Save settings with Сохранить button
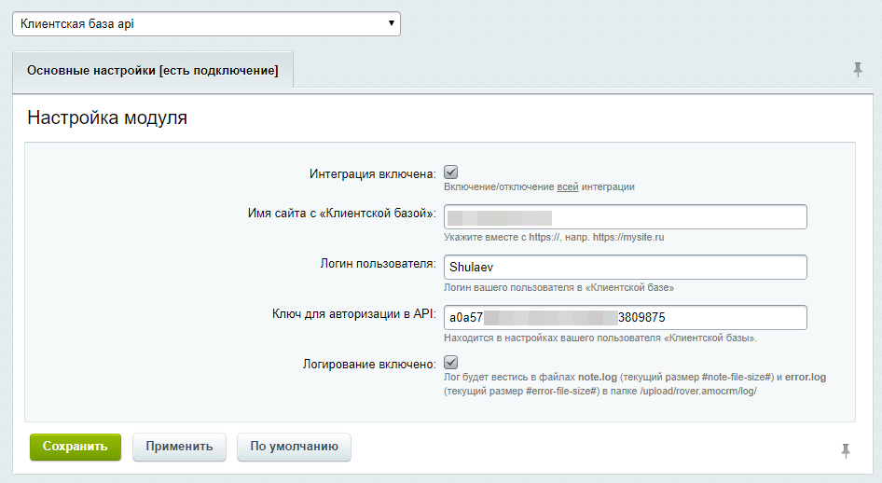The width and height of the screenshot is (882, 483). [76, 447]
